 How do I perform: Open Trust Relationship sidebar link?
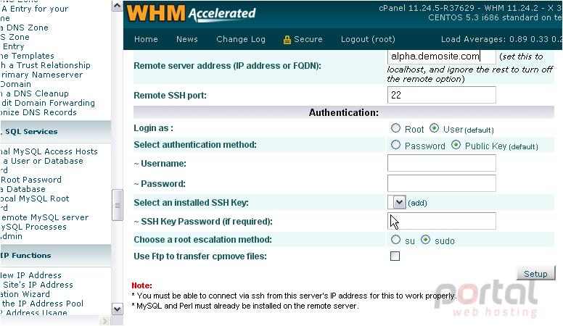[45, 65]
